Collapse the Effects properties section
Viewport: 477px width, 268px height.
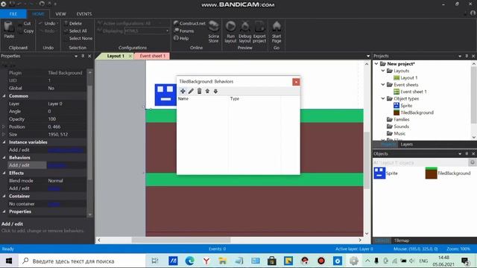point(4,173)
